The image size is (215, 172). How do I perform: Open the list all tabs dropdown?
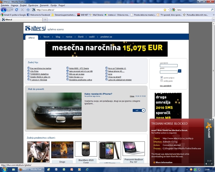tap(214, 19)
